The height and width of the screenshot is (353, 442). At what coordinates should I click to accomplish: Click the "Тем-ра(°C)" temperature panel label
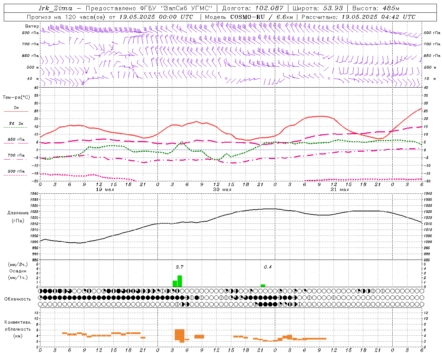[x=16, y=98]
